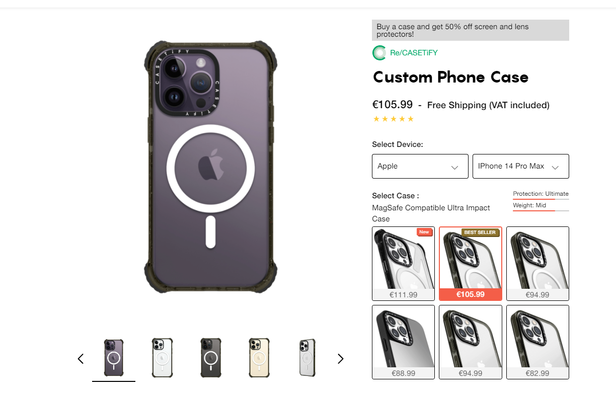Select the angled side-view thumbnail
The height and width of the screenshot is (397, 616).
coord(307,358)
